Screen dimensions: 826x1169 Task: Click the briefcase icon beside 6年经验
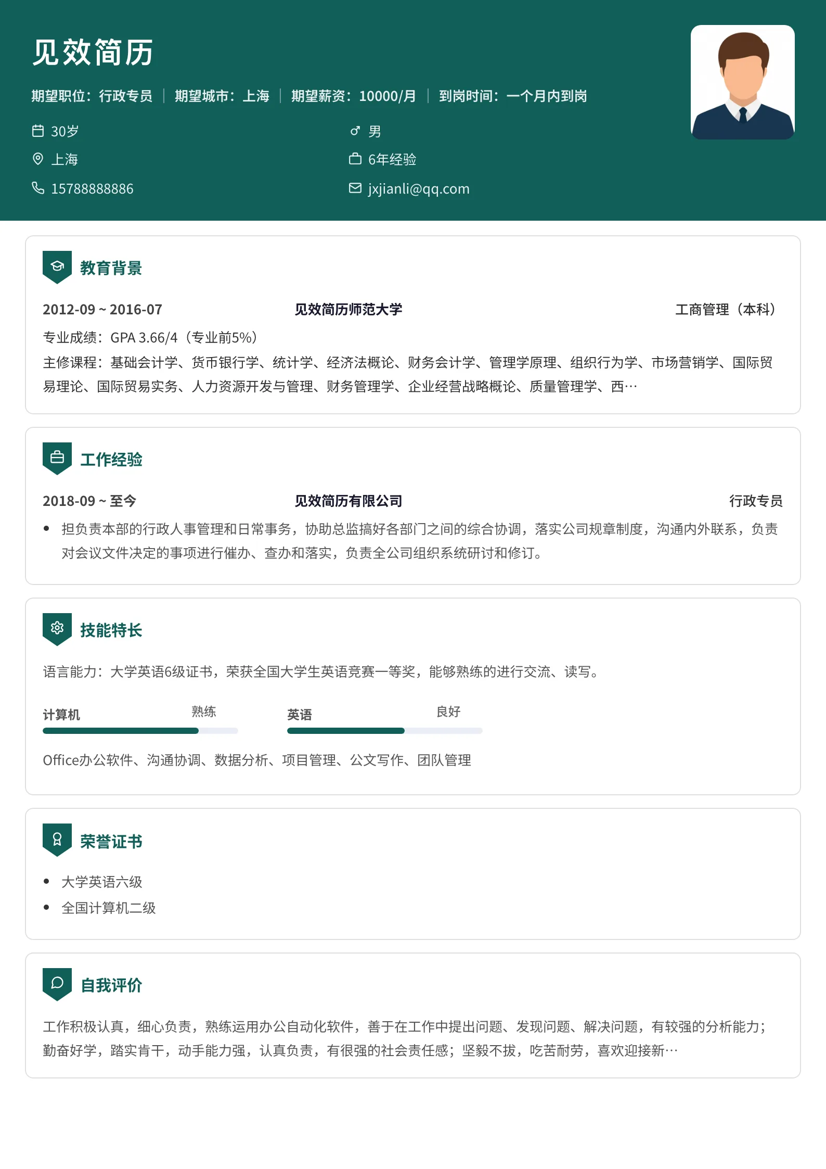[x=355, y=159]
